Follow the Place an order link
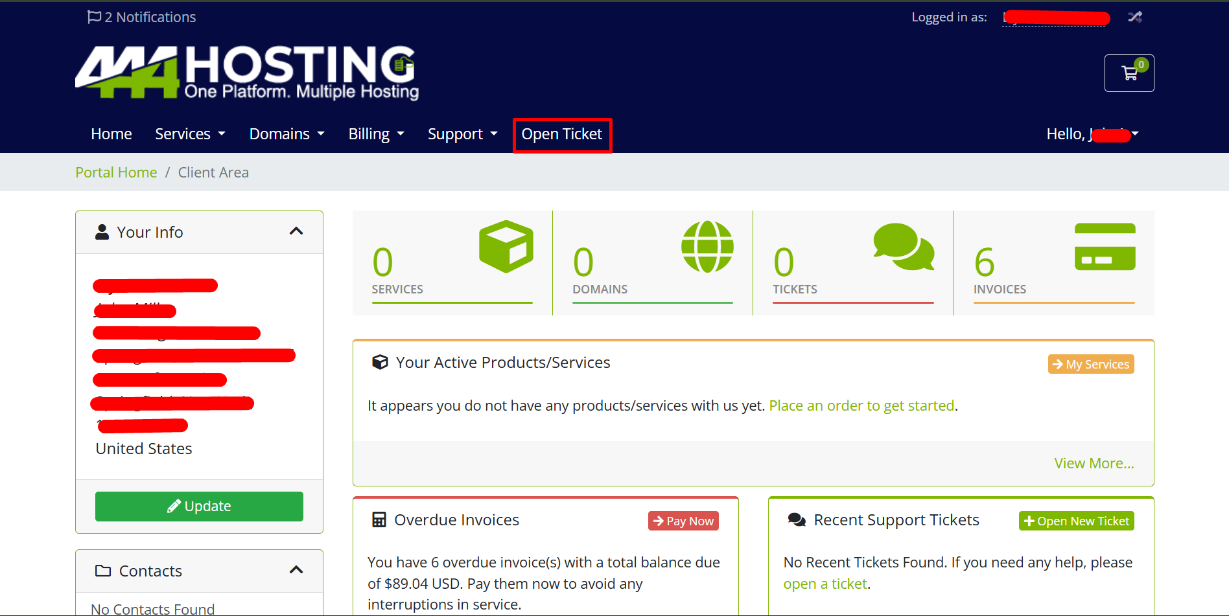The width and height of the screenshot is (1229, 616). coord(861,405)
